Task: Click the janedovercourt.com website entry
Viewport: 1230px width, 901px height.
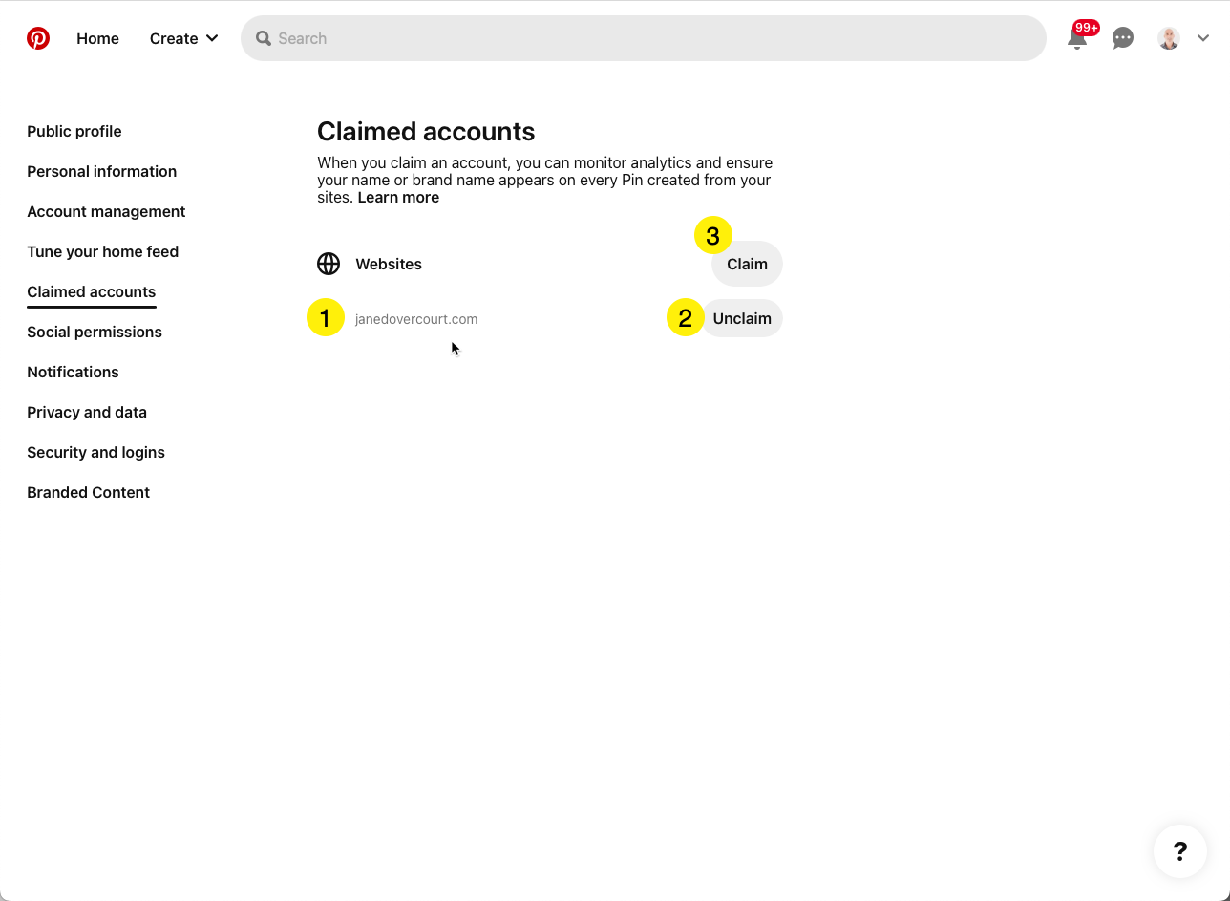Action: [416, 319]
